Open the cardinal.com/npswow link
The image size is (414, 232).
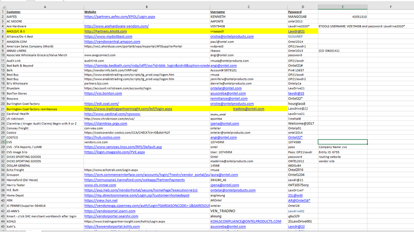pyautogui.click(x=112, y=114)
